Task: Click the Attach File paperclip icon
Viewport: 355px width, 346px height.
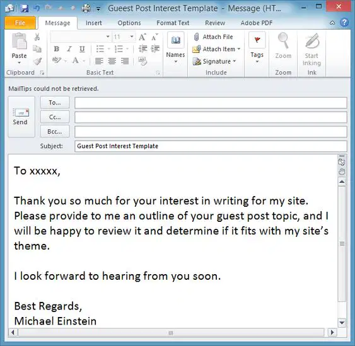Action: (x=196, y=37)
